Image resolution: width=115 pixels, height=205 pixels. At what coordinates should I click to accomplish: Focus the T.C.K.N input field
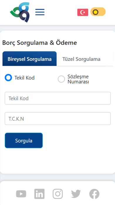(58, 119)
